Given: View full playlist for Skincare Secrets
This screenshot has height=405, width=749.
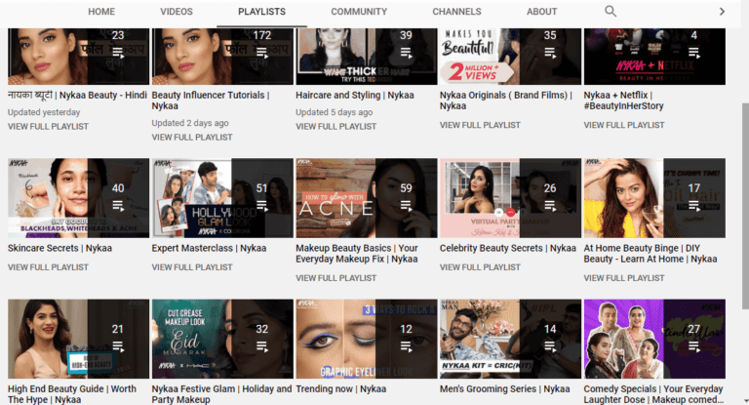Looking at the screenshot, I should click(x=48, y=267).
